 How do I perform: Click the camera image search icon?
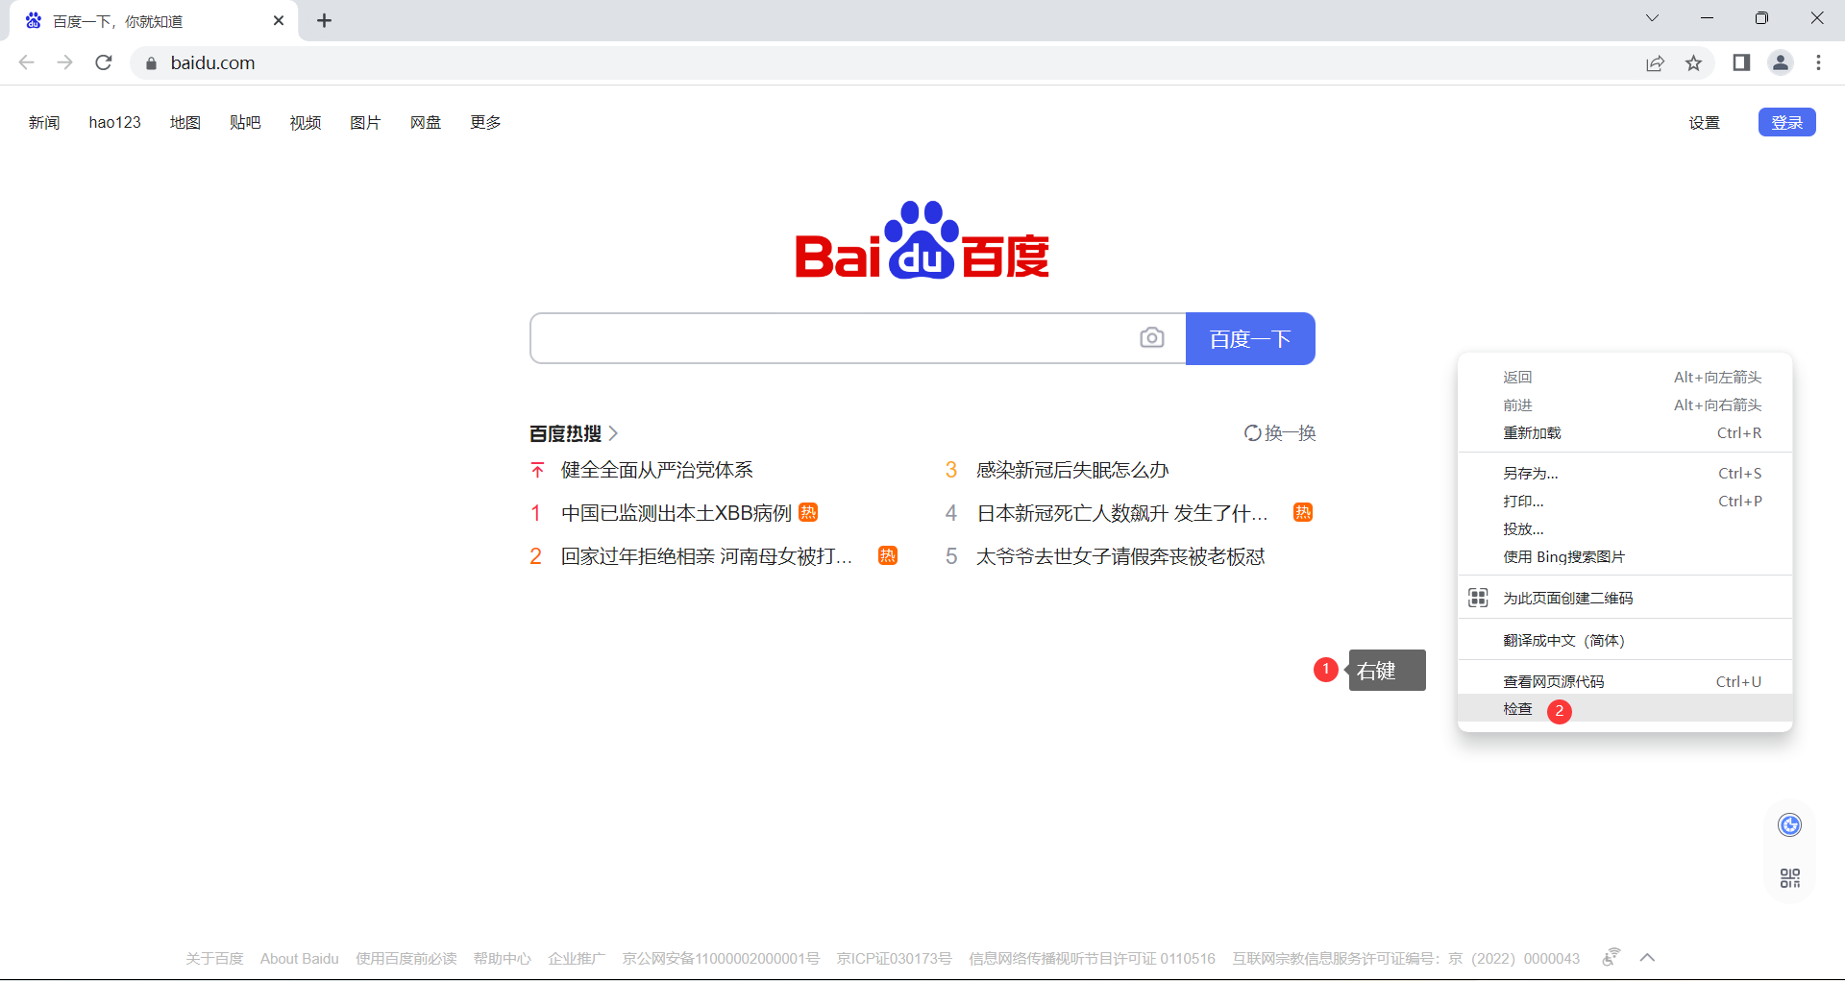(x=1152, y=338)
